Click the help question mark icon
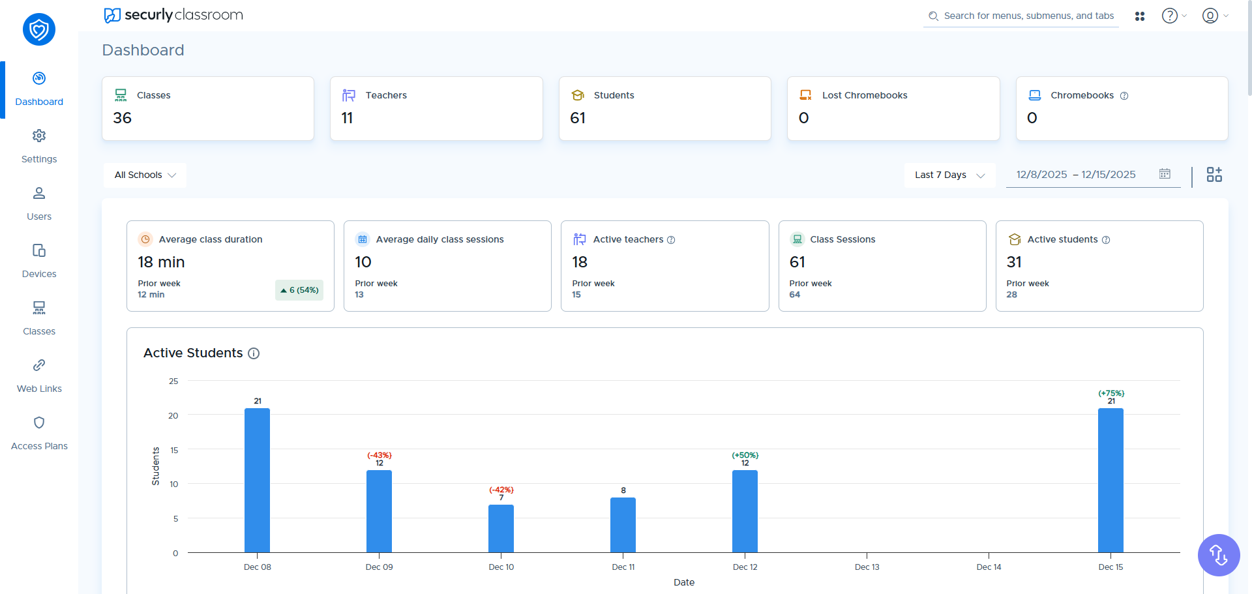 coord(1169,16)
